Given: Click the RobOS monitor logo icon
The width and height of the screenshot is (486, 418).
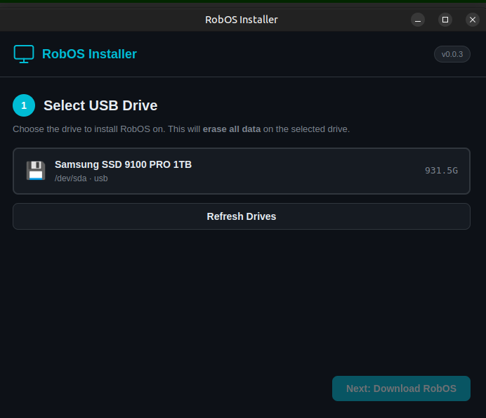Looking at the screenshot, I should pyautogui.click(x=24, y=54).
